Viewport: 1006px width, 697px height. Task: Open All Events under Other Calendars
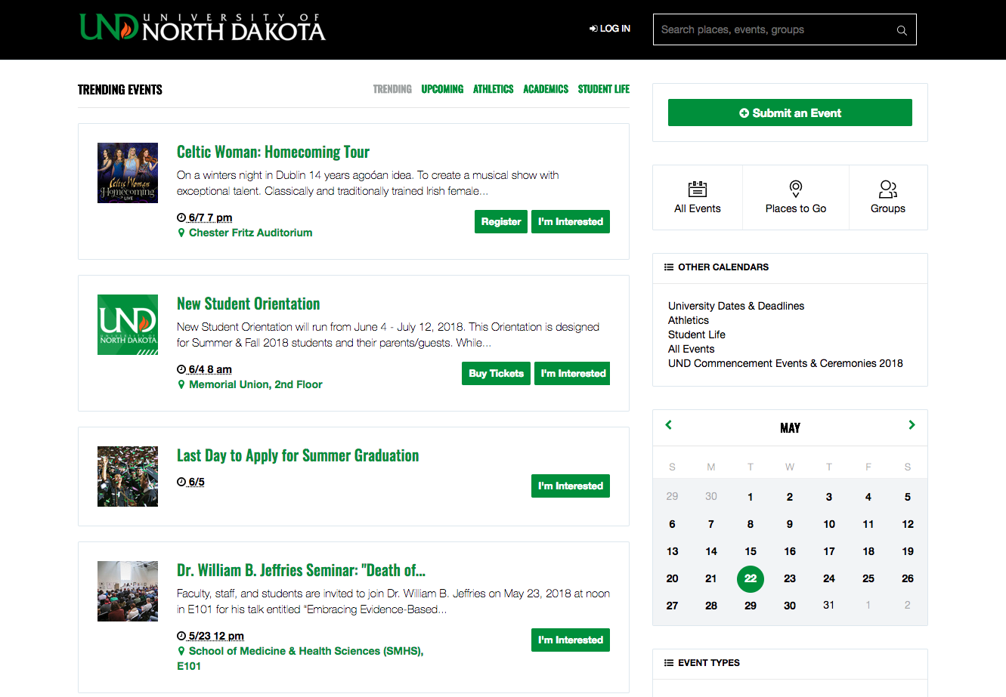point(692,349)
